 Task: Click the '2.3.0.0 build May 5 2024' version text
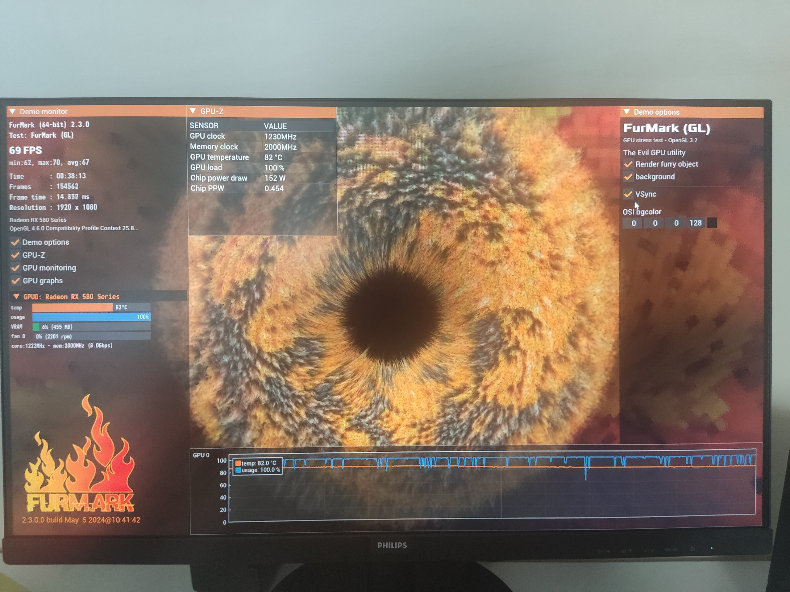coord(81,520)
